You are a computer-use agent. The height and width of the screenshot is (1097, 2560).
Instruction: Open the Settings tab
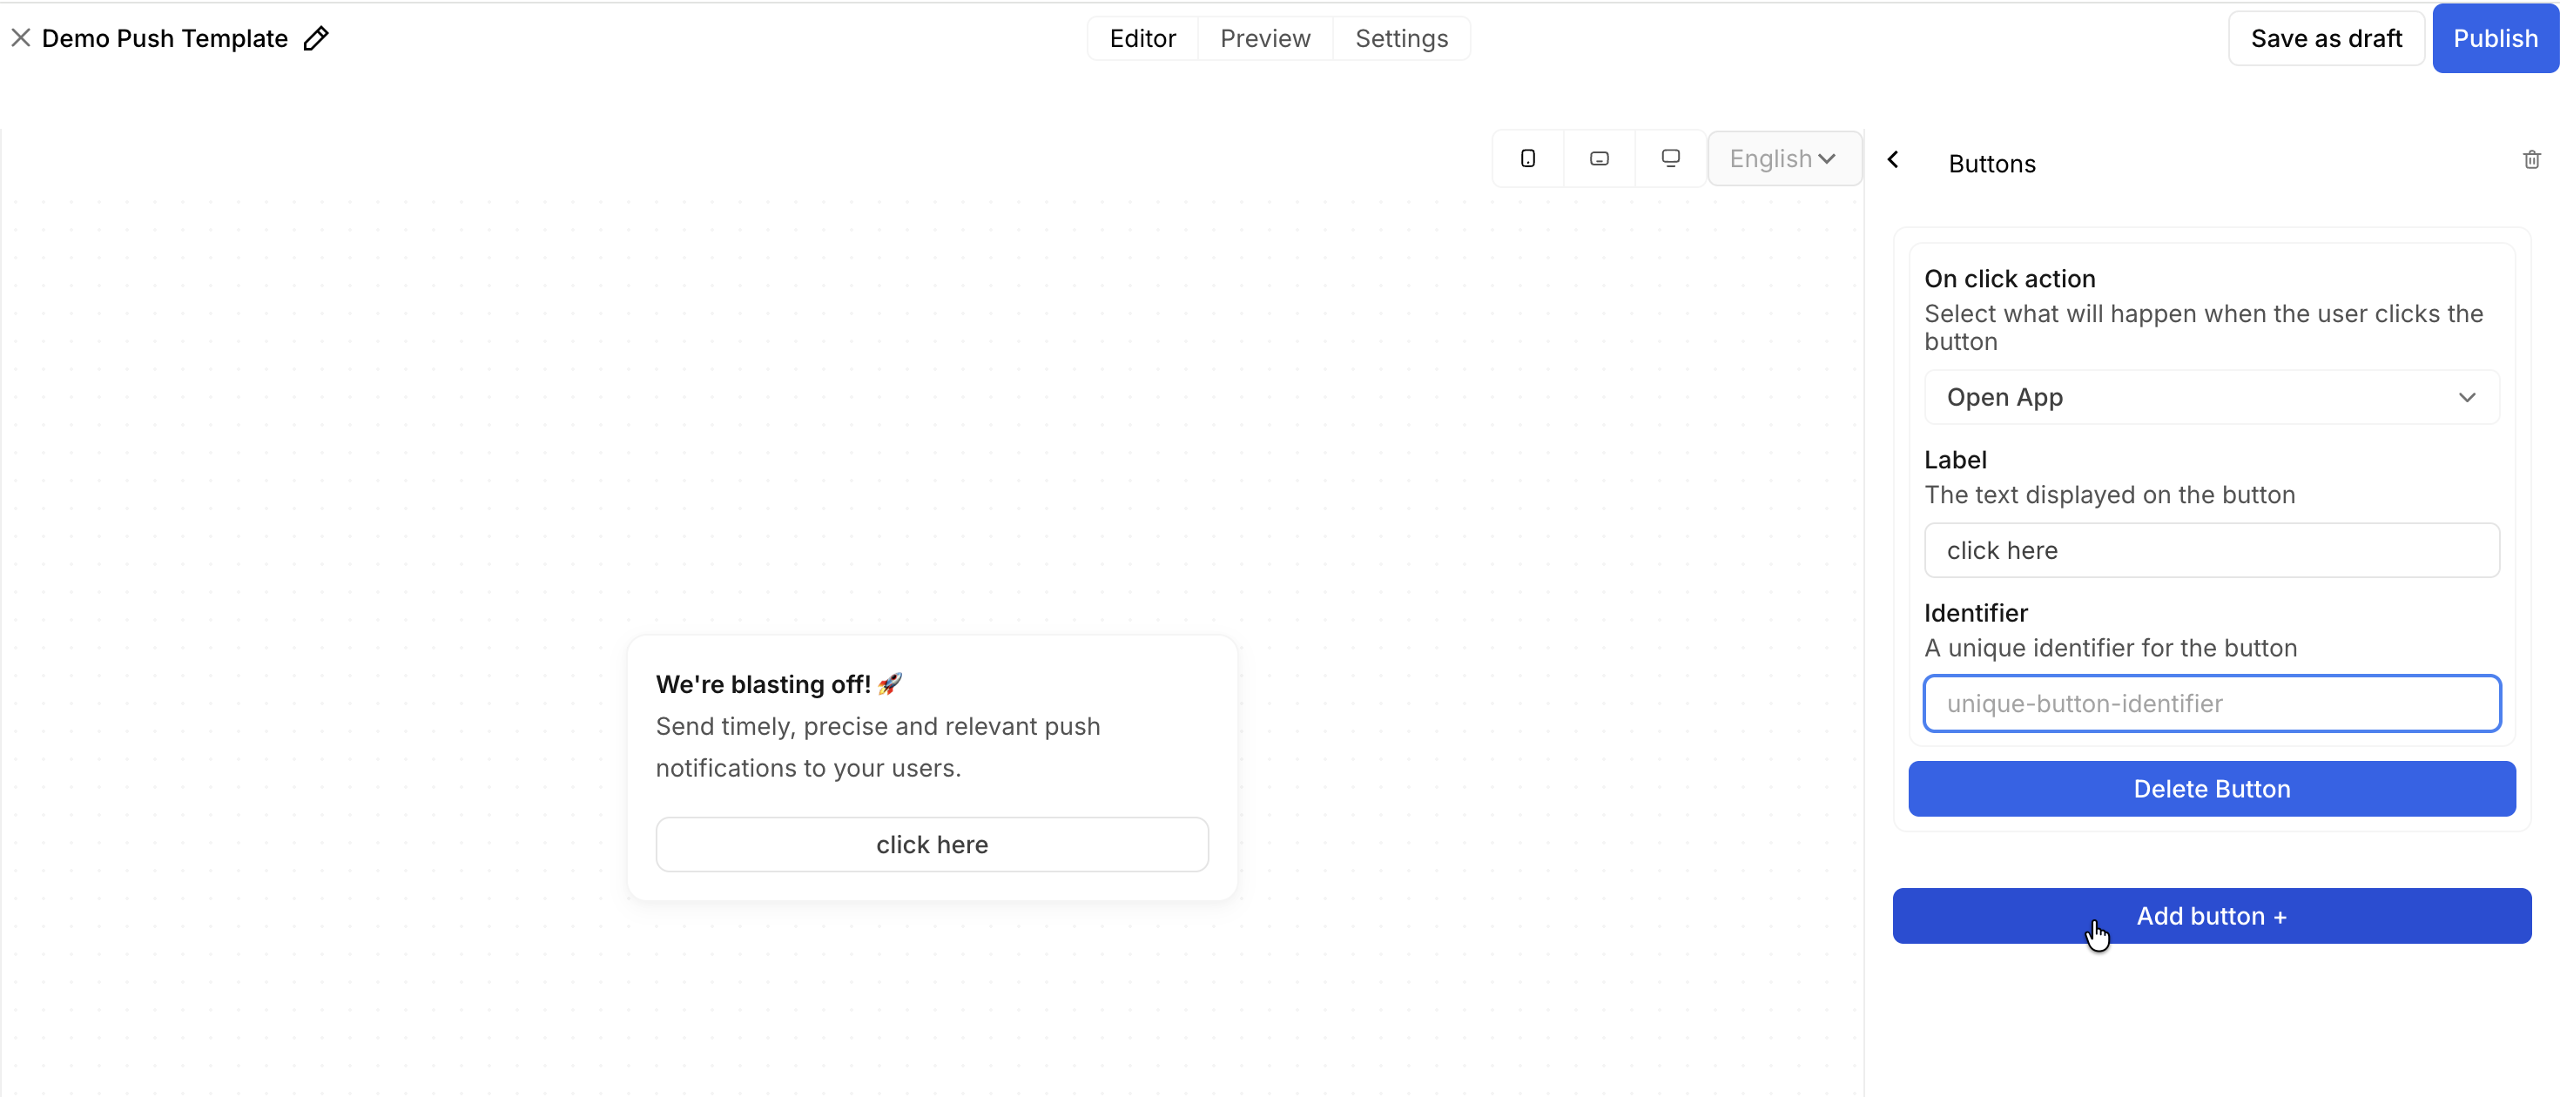pyautogui.click(x=1400, y=39)
